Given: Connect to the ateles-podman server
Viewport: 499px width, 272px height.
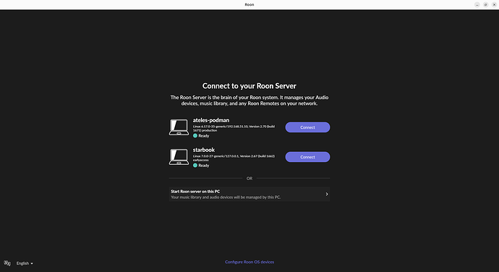Looking at the screenshot, I should click(x=307, y=127).
